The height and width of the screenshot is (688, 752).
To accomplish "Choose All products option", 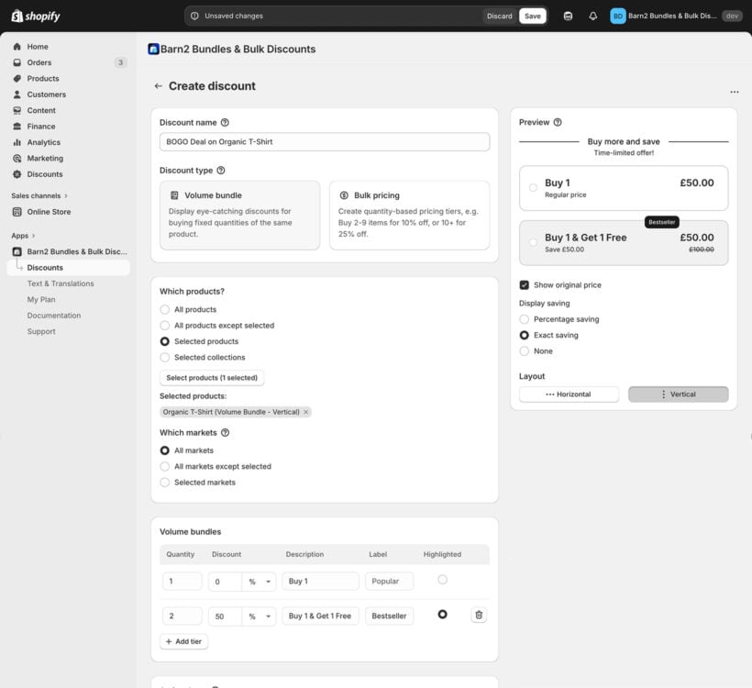I will click(x=164, y=309).
